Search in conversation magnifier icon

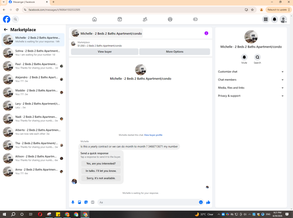(x=257, y=57)
